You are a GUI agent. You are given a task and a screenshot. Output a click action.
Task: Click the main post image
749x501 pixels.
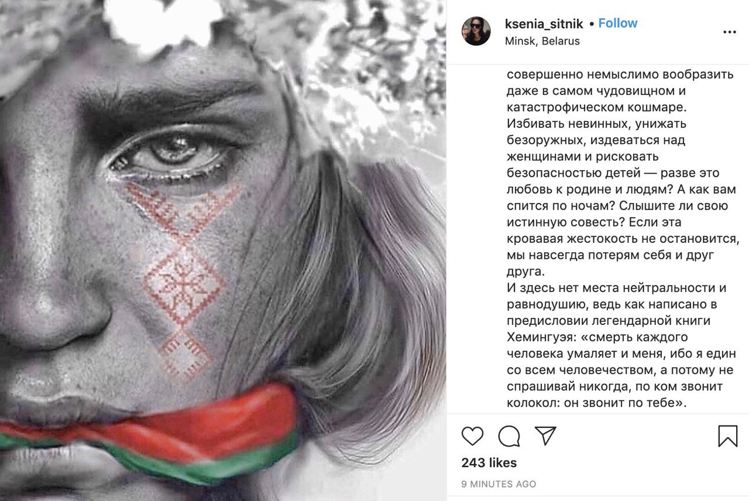(x=223, y=250)
